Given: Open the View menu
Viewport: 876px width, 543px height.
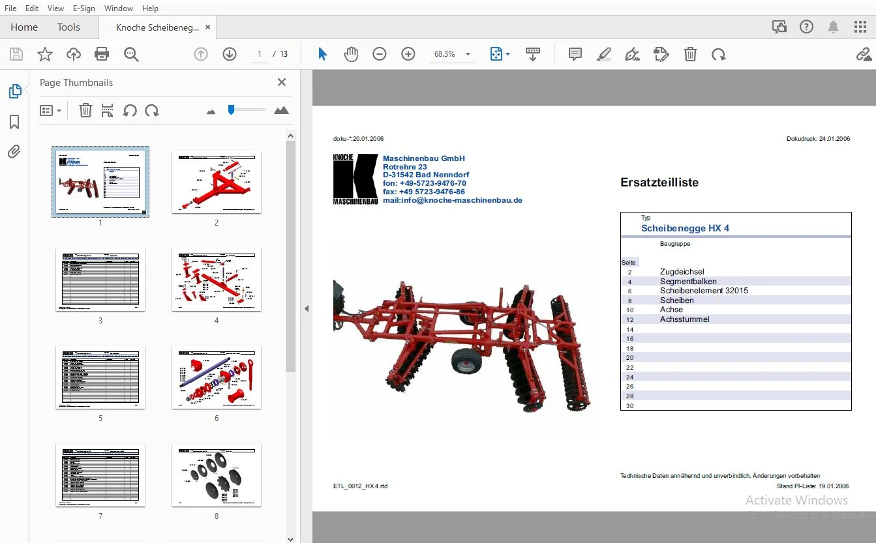Looking at the screenshot, I should tap(56, 8).
